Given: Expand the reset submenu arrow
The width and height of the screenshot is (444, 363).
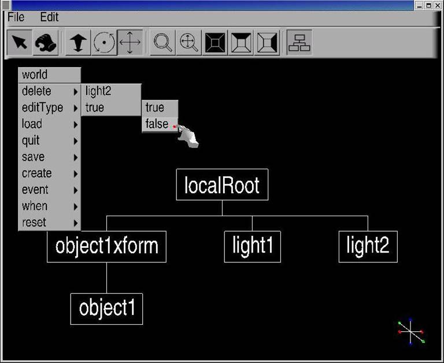Looking at the screenshot, I should click(76, 223).
